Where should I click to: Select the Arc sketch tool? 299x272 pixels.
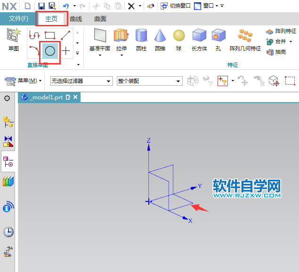coord(34,50)
